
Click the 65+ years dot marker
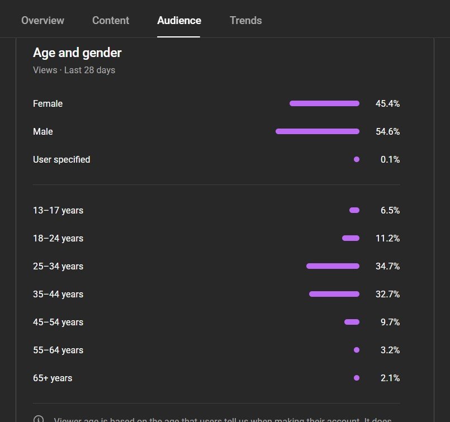[x=357, y=378]
